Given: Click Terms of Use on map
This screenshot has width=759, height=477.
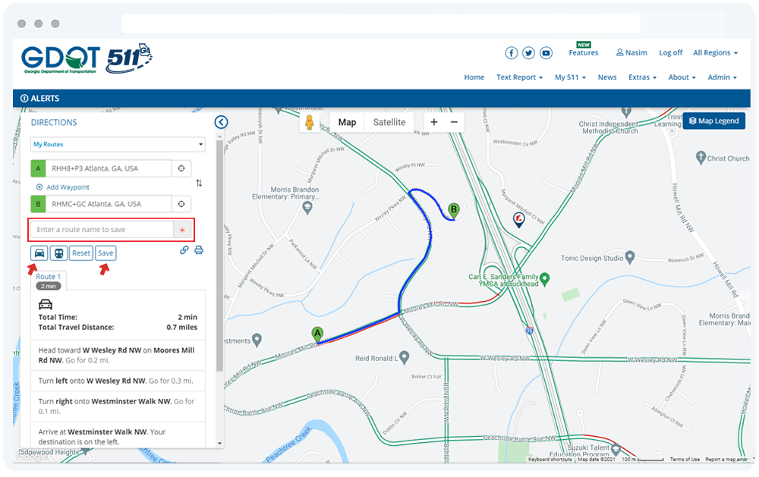Looking at the screenshot, I should tap(685, 459).
